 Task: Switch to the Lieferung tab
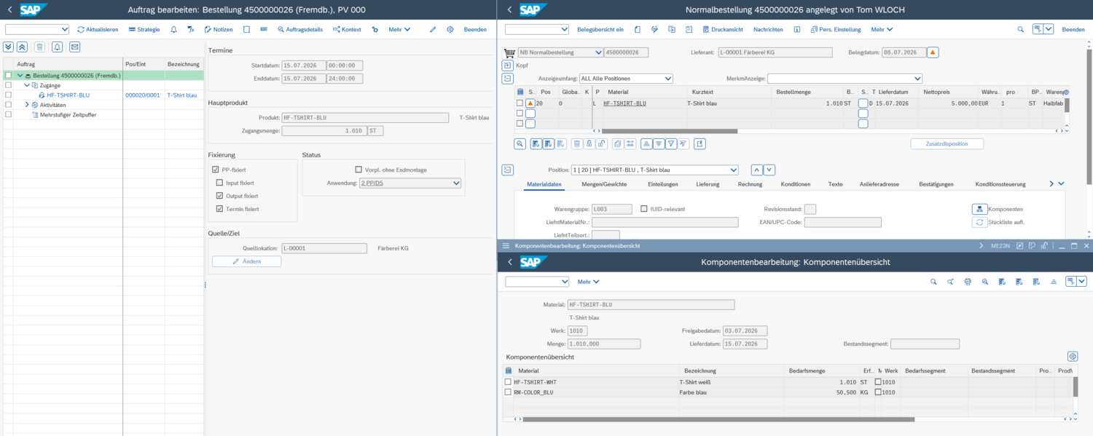click(x=708, y=184)
